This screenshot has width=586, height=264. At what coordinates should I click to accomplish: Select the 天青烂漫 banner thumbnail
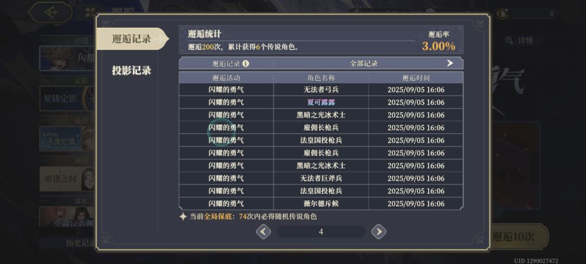coord(66,139)
